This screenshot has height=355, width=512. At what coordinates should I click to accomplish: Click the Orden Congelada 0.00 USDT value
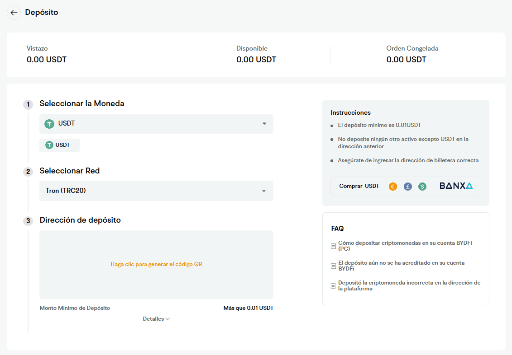click(406, 60)
